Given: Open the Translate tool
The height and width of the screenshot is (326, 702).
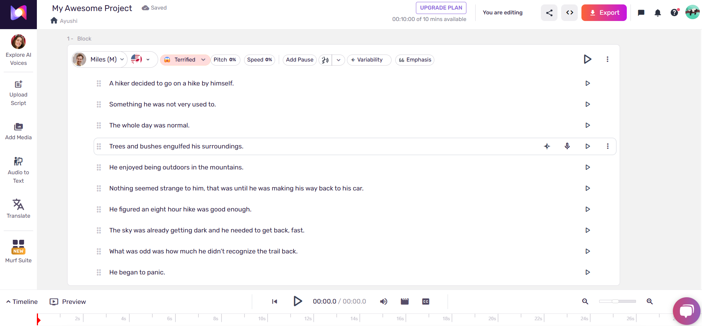Looking at the screenshot, I should coord(18,209).
